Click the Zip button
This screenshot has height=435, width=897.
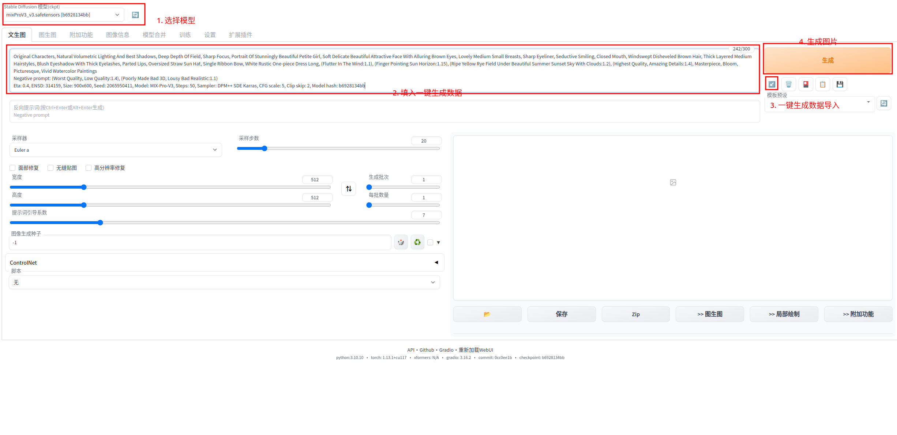pos(635,314)
